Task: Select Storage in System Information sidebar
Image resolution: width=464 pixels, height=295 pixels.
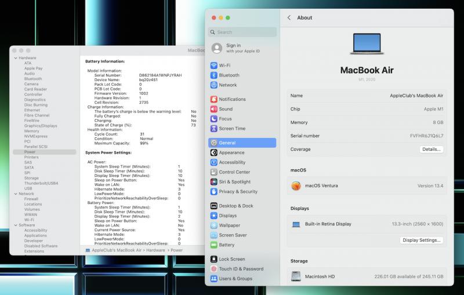Action: [x=31, y=178]
